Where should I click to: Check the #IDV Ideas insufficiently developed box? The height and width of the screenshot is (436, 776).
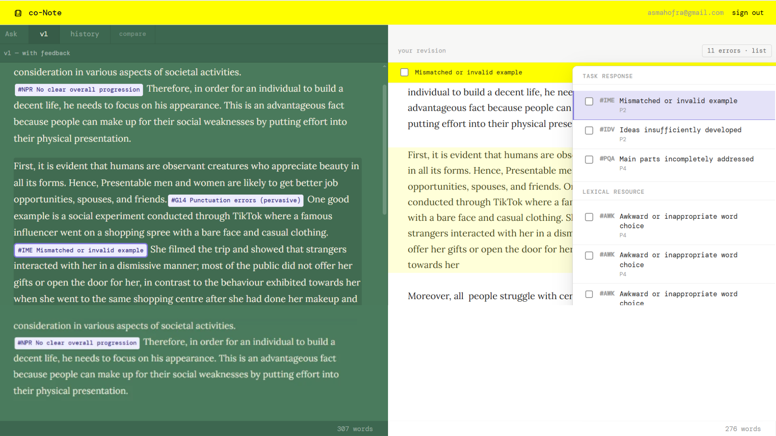589,130
